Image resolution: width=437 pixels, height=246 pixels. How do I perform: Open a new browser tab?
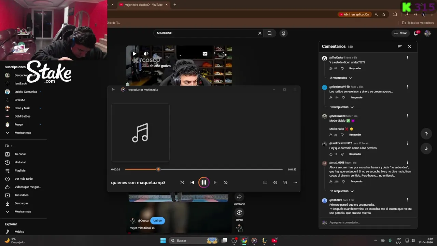(175, 5)
